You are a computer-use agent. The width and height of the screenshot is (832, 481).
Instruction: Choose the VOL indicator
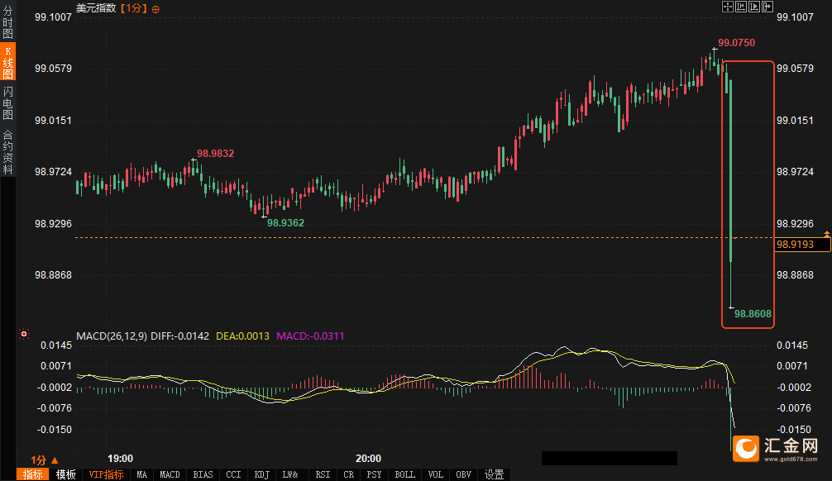pyautogui.click(x=436, y=474)
